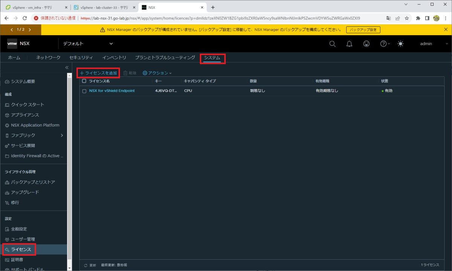This screenshot has height=271, width=452.
Task: Click the sidebar vertical scrollbar
Action: click(69, 169)
